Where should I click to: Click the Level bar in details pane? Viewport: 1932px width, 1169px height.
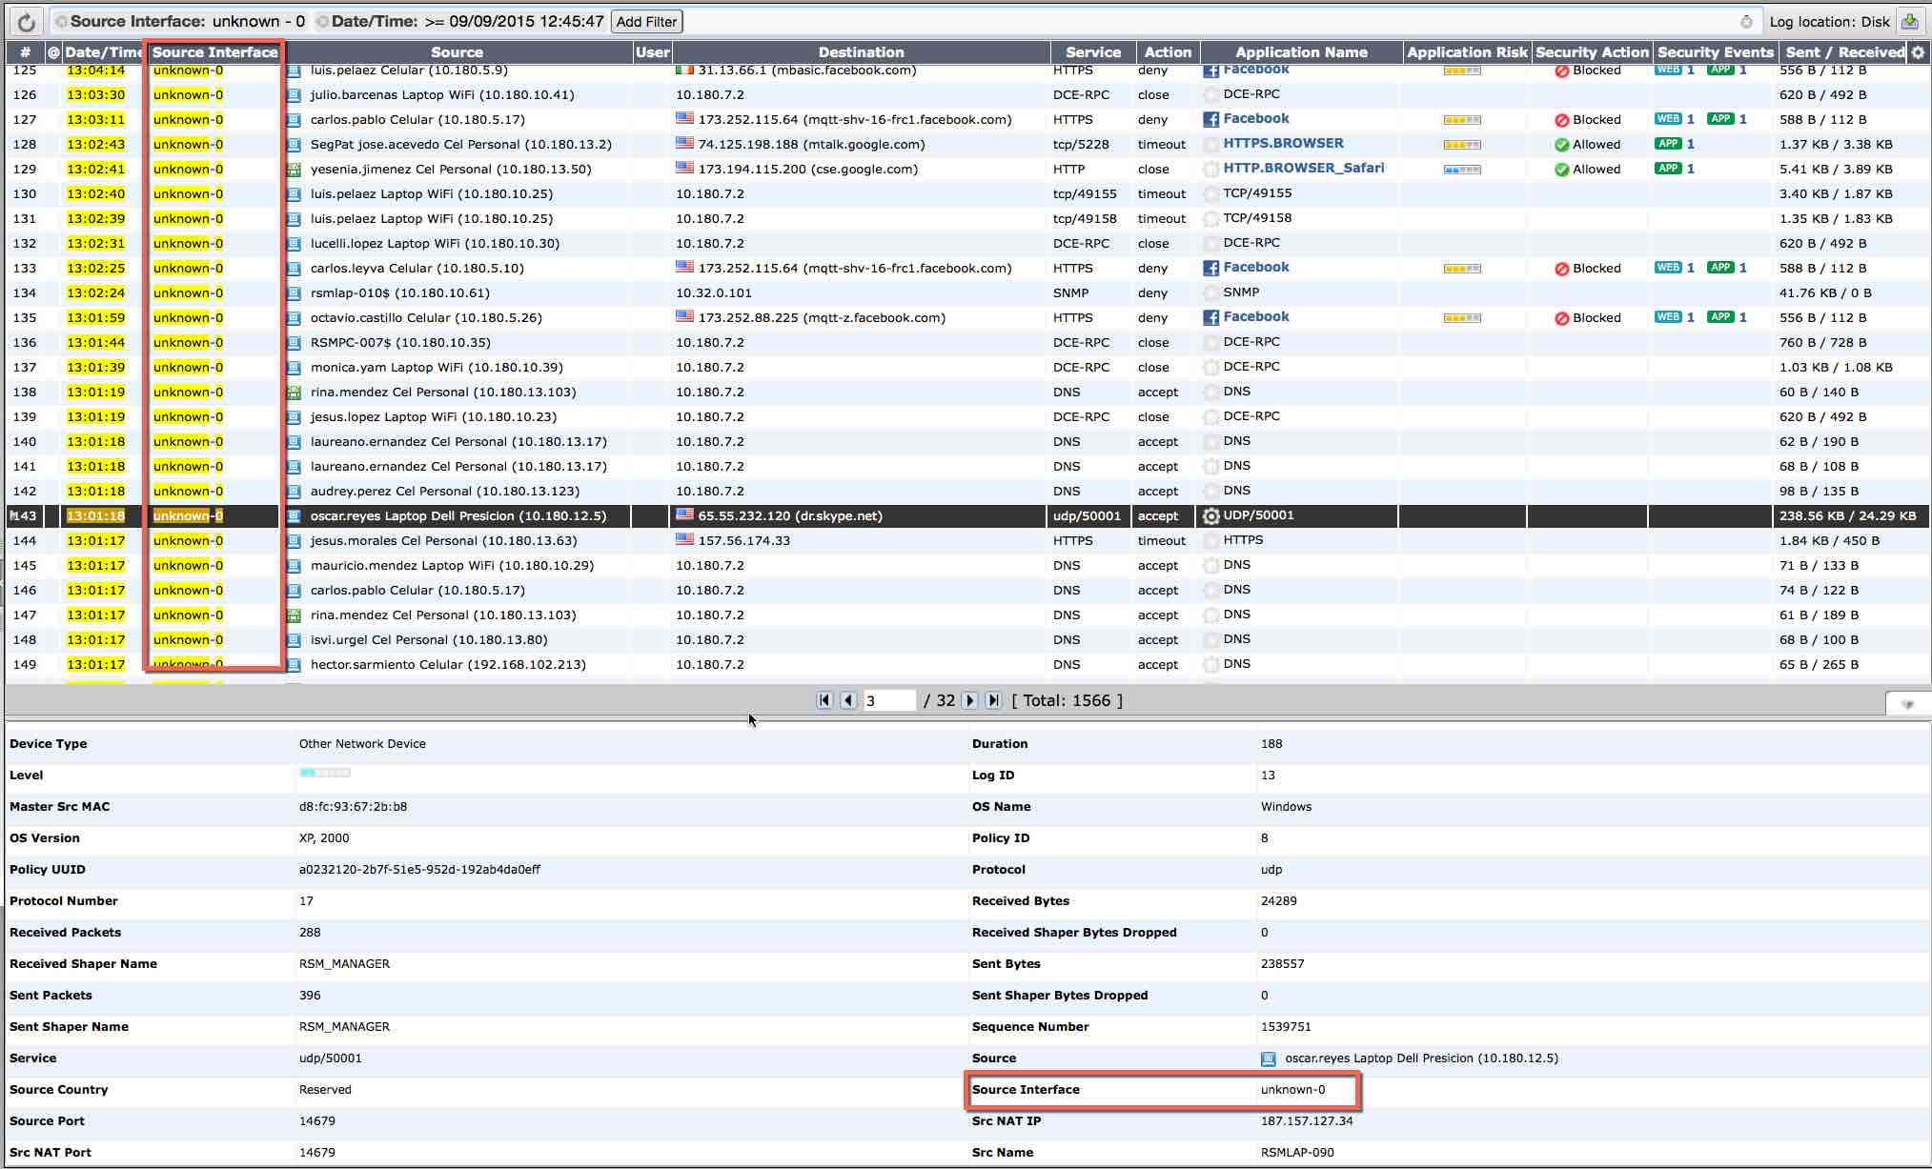click(x=325, y=774)
